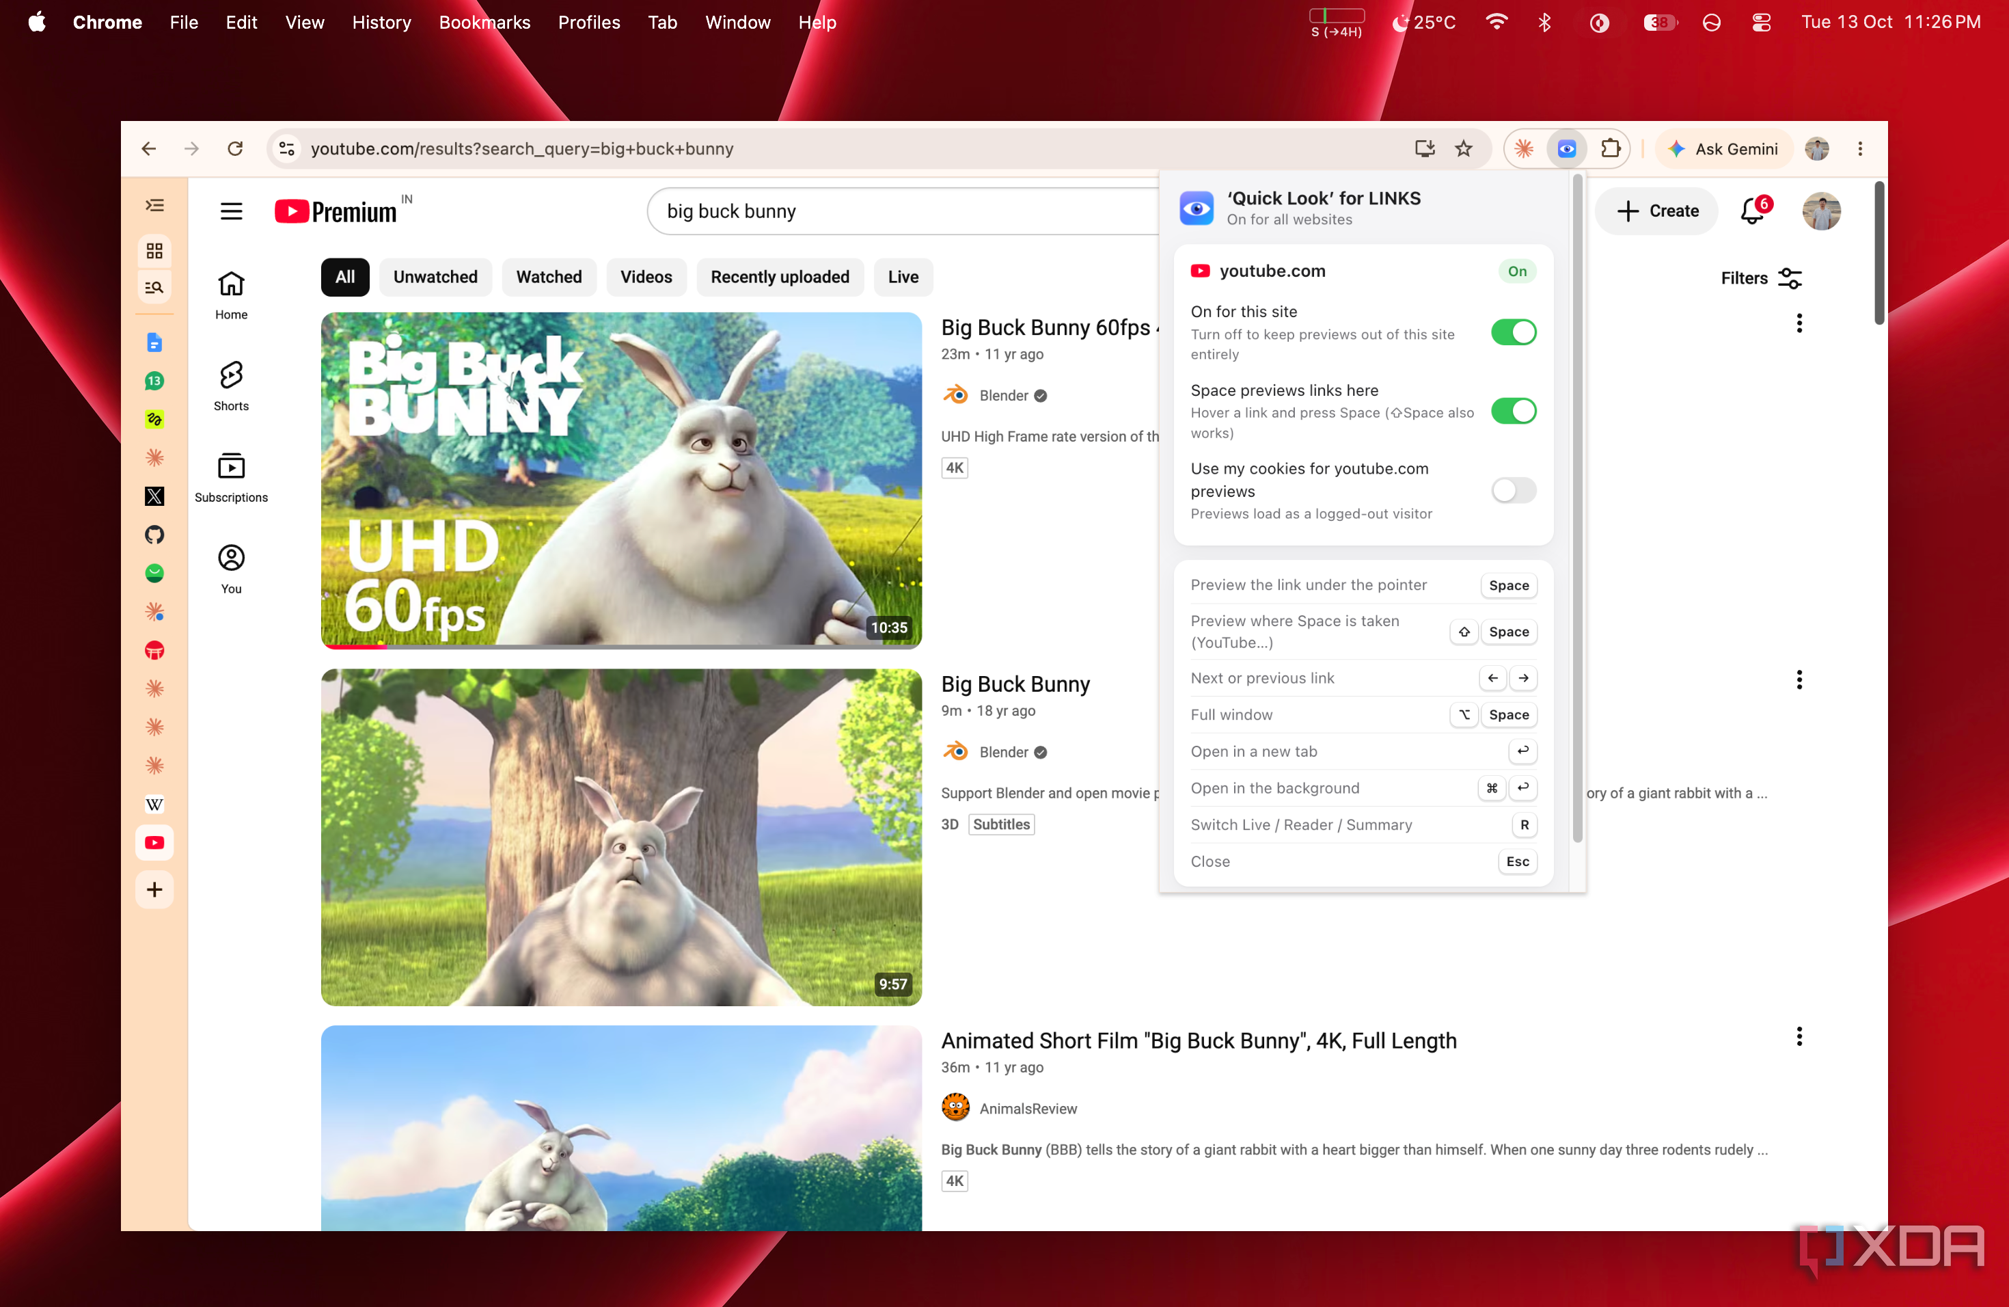
Task: Open the Chrome Extensions puzzle icon
Action: pyautogui.click(x=1610, y=150)
